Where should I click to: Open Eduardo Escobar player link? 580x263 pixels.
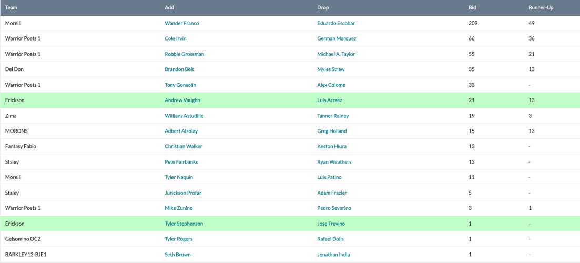coord(336,23)
